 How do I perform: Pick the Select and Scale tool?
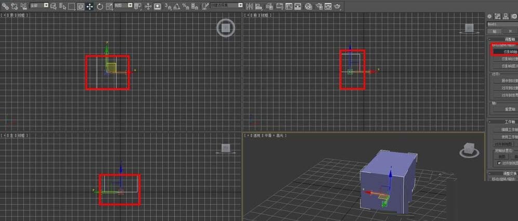(x=109, y=6)
